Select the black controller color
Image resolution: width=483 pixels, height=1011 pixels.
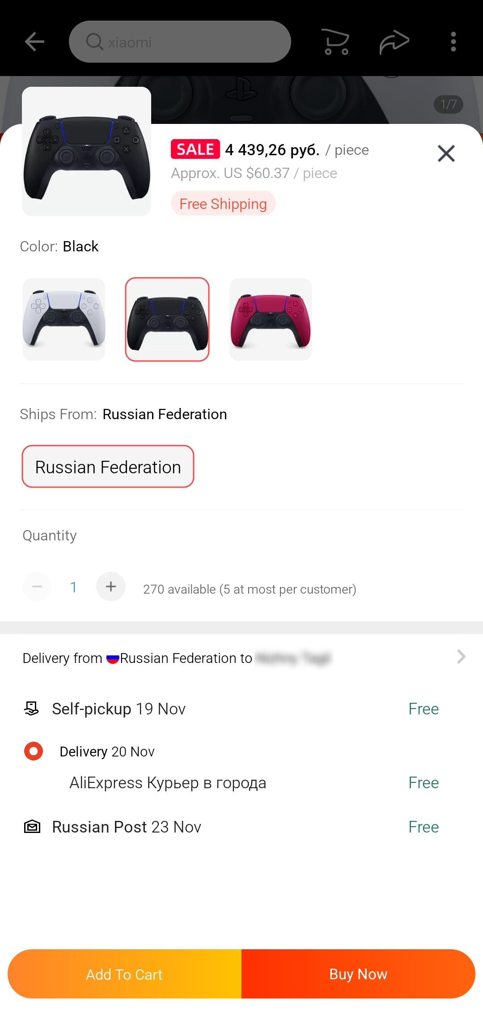pos(167,319)
